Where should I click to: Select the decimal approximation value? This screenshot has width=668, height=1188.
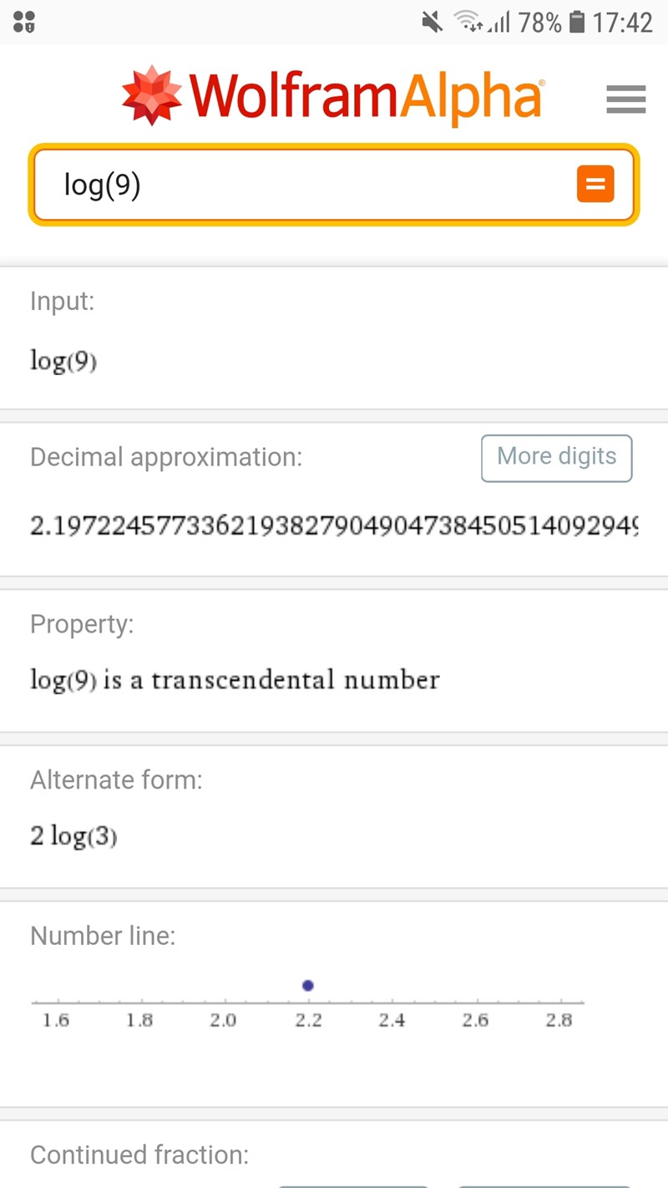[334, 526]
